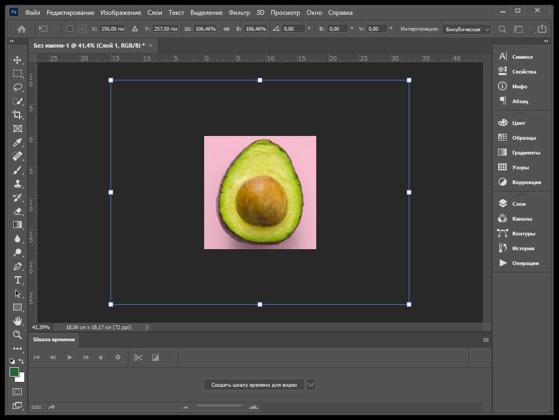The image size is (559, 420).
Task: Click the green foreground color swatch
Action: point(14,372)
